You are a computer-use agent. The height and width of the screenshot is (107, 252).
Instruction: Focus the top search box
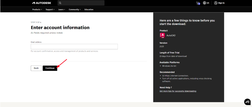tap(81, 3)
